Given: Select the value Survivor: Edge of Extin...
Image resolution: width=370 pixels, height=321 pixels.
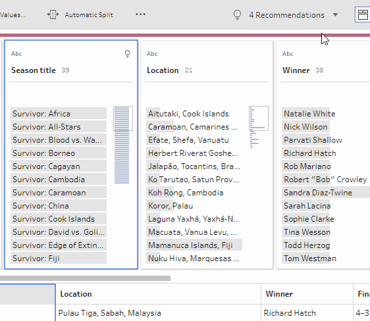Looking at the screenshot, I should pos(59,245).
